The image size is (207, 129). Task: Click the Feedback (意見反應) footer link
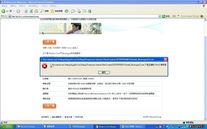tap(68, 117)
